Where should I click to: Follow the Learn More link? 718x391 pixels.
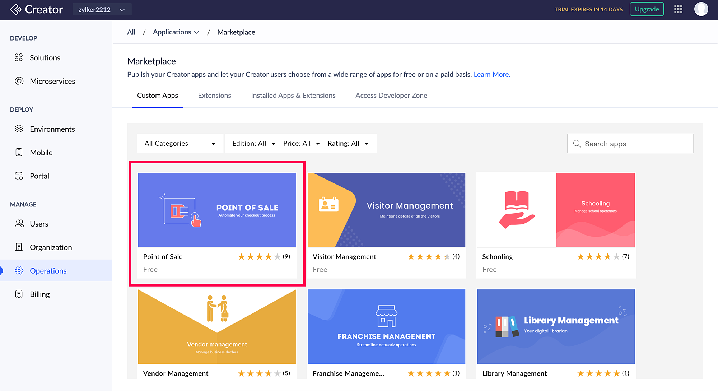(491, 74)
